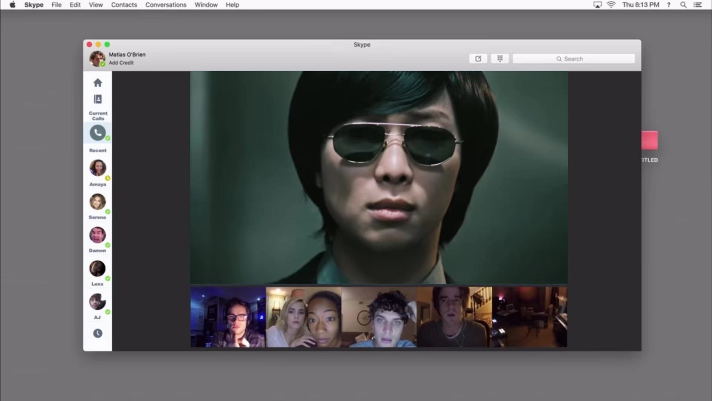The height and width of the screenshot is (401, 712).
Task: Maximize the Skype window
Action: coord(107,45)
